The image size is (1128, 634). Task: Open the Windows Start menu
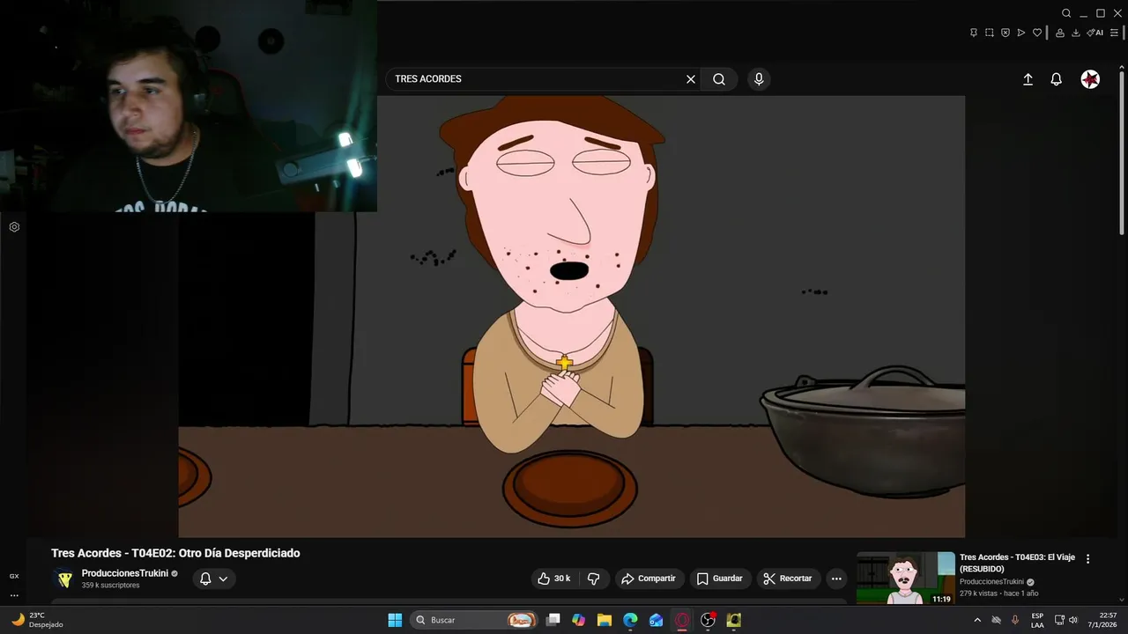click(395, 620)
